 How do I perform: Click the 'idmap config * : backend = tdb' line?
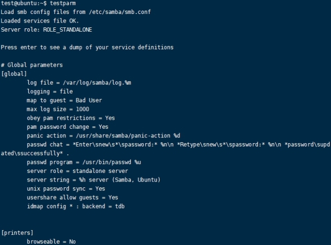pyautogui.click(x=76, y=206)
